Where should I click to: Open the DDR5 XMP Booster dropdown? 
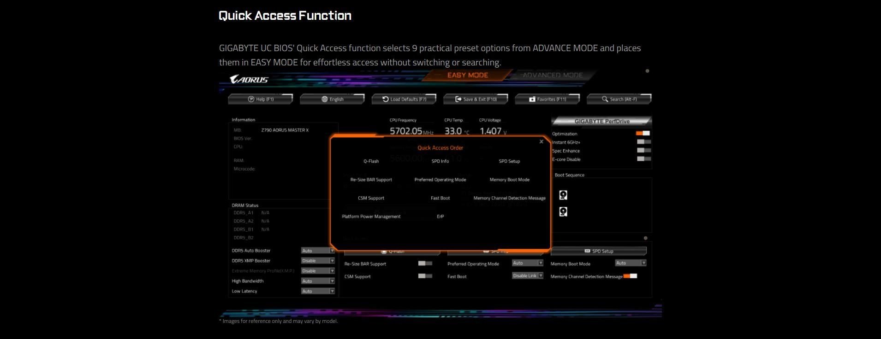point(318,261)
